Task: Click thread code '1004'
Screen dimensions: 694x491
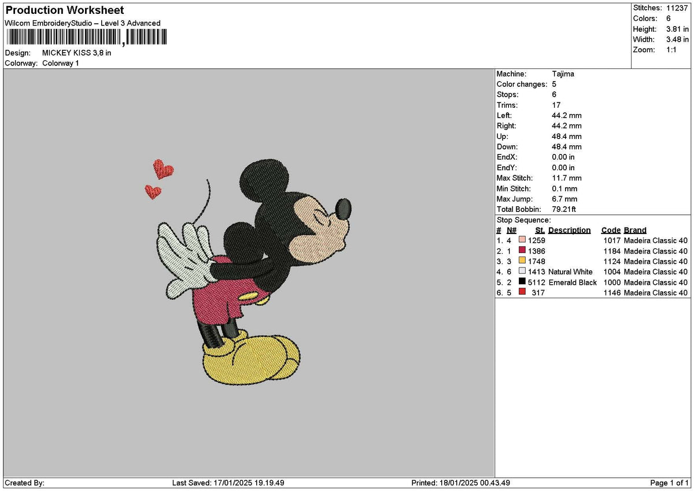Action: [612, 272]
